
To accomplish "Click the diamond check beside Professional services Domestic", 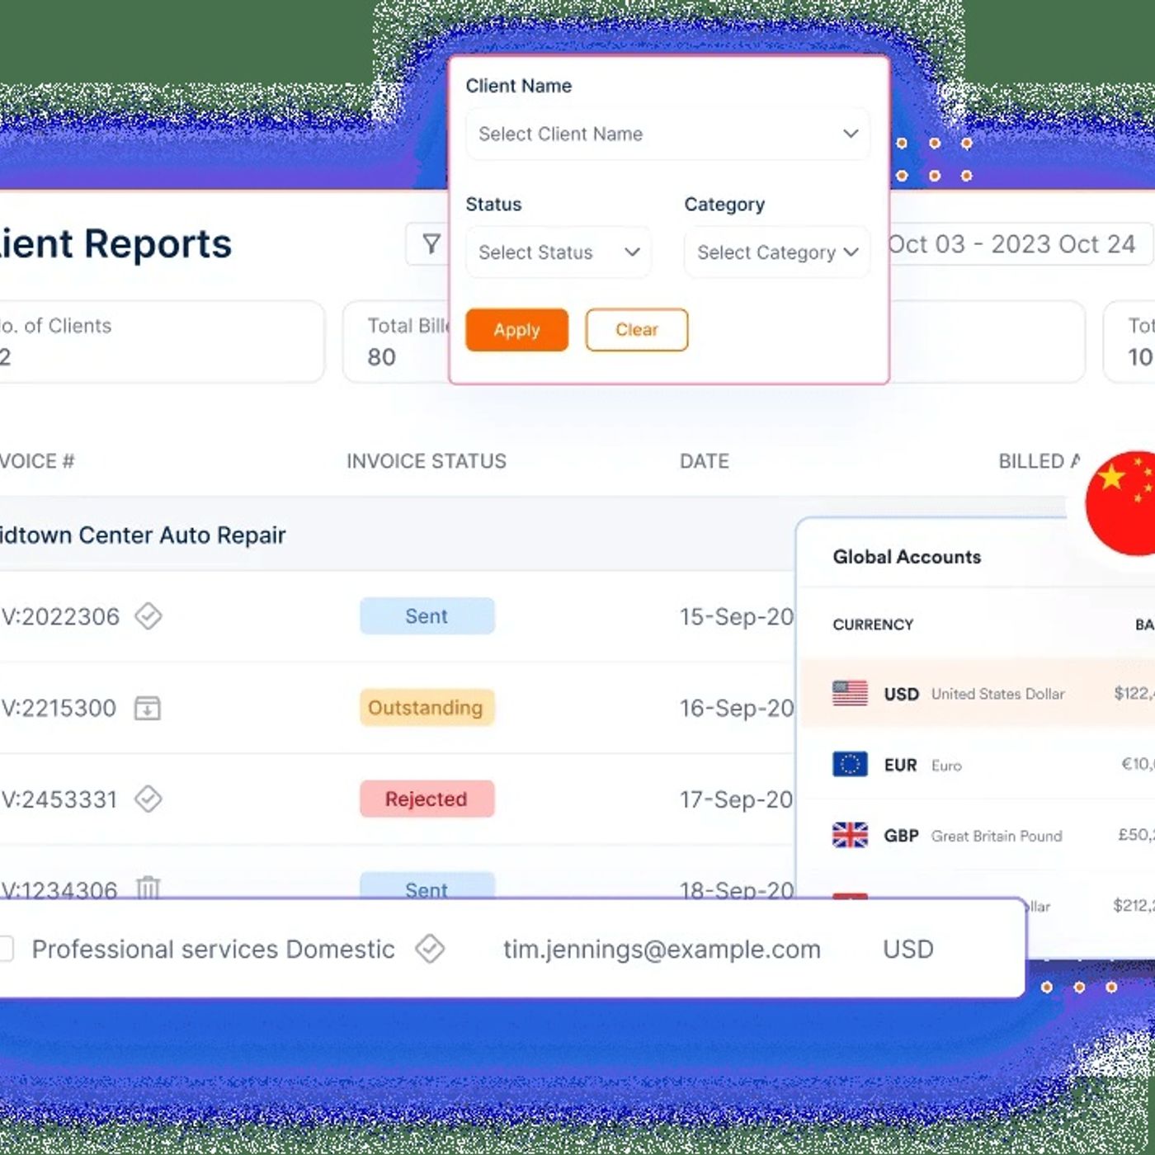I will point(430,950).
